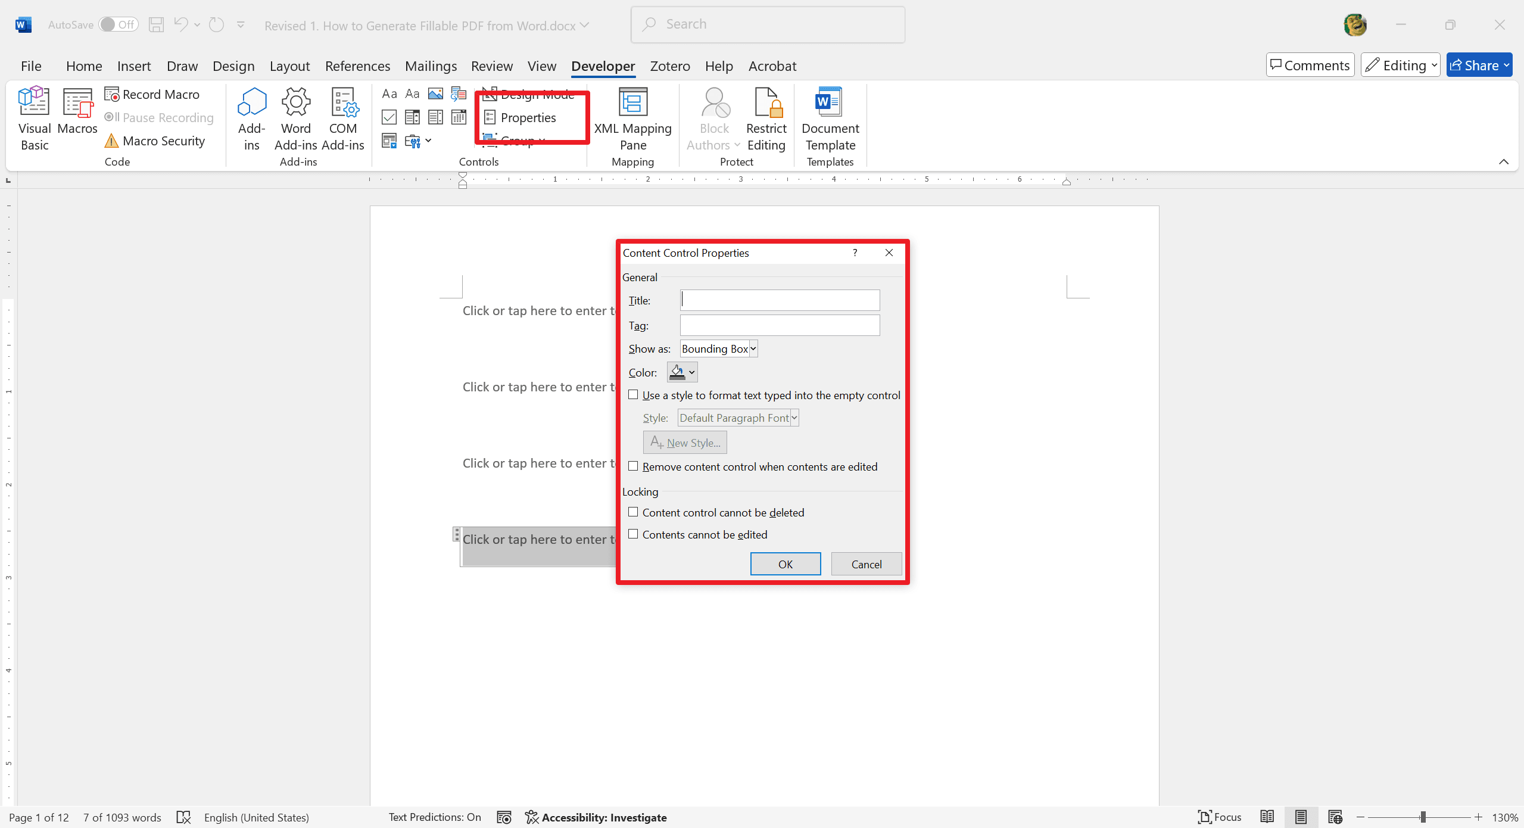
Task: Insert Building Block Gallery content control
Action: pos(459,94)
